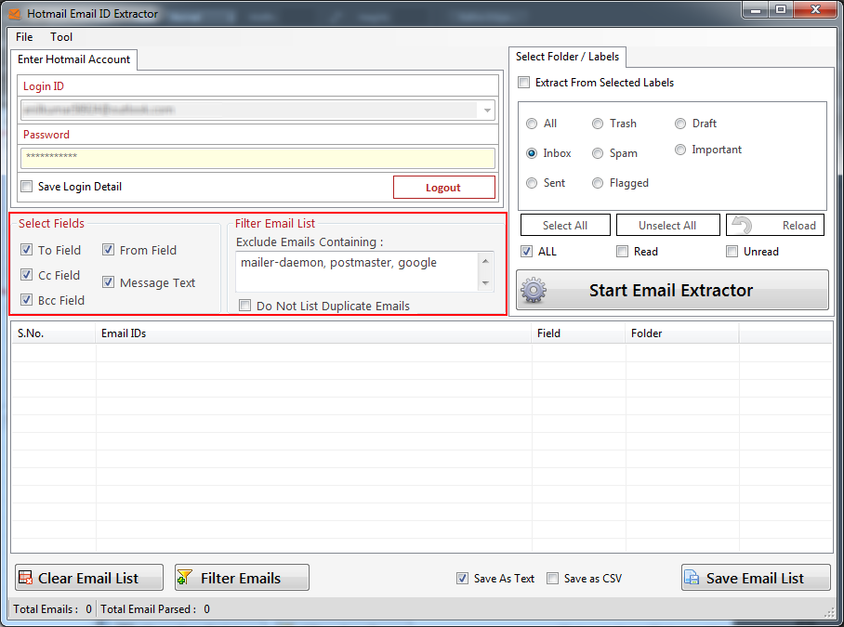This screenshot has width=844, height=627.
Task: Minimize the Hotmail Email ID Extractor window
Action: point(756,10)
